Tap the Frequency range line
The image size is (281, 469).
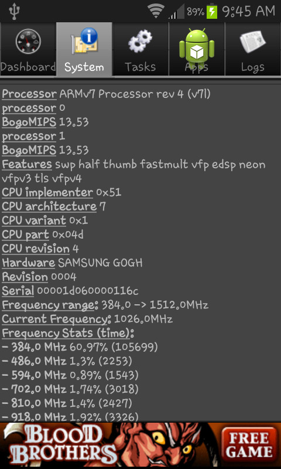pos(105,305)
